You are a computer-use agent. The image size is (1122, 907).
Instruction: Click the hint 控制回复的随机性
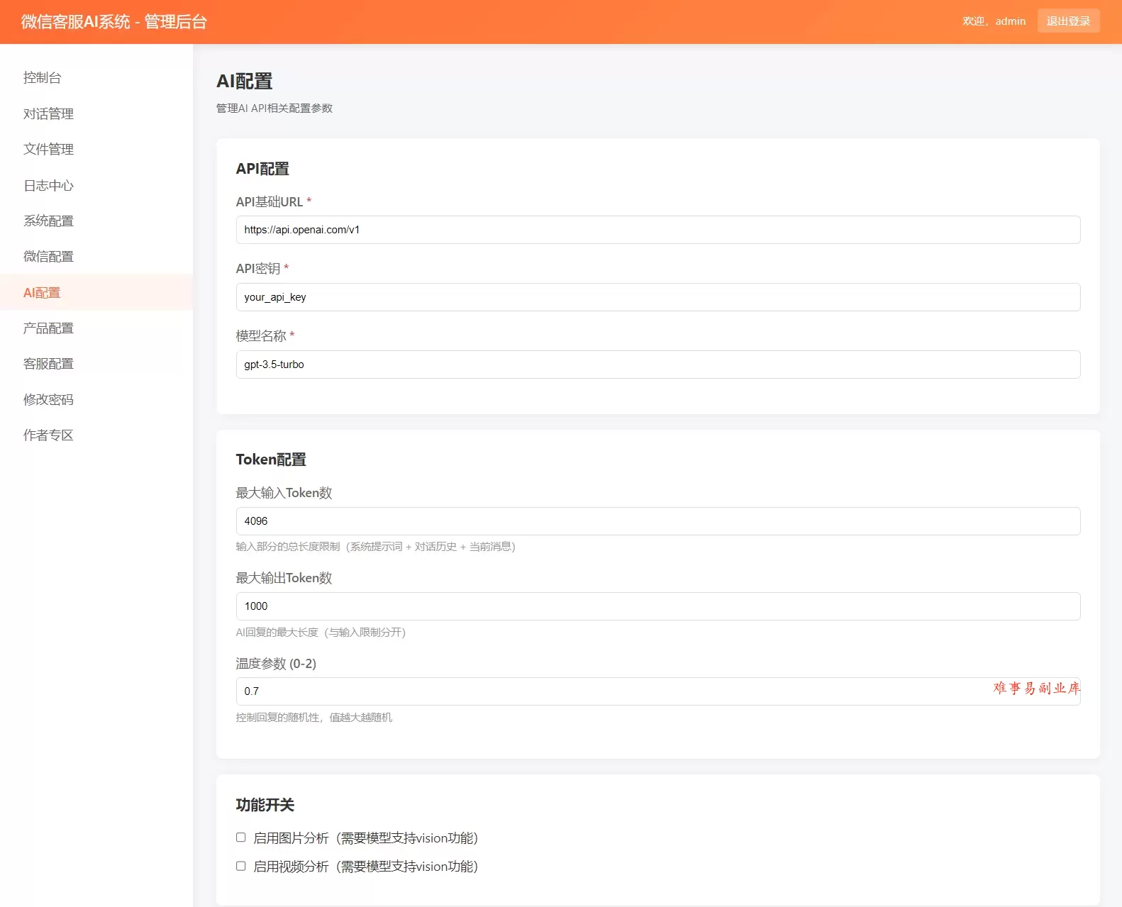314,718
